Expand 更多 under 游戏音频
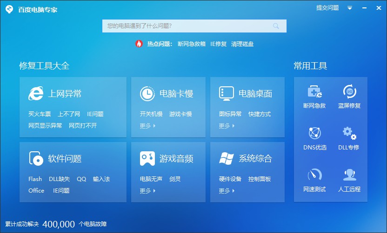 pos(147,191)
